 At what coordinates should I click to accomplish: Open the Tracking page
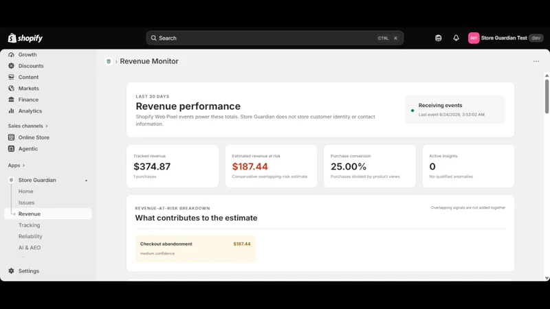(x=29, y=225)
